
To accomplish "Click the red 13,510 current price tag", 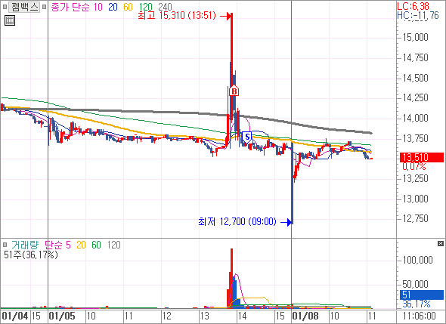I will tap(422, 157).
